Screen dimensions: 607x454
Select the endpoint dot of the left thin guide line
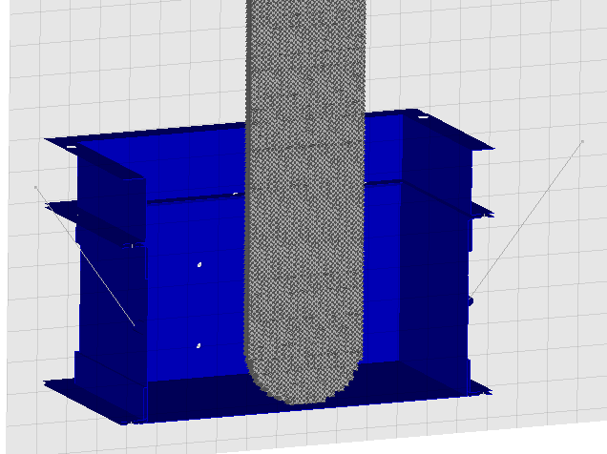tap(35, 188)
